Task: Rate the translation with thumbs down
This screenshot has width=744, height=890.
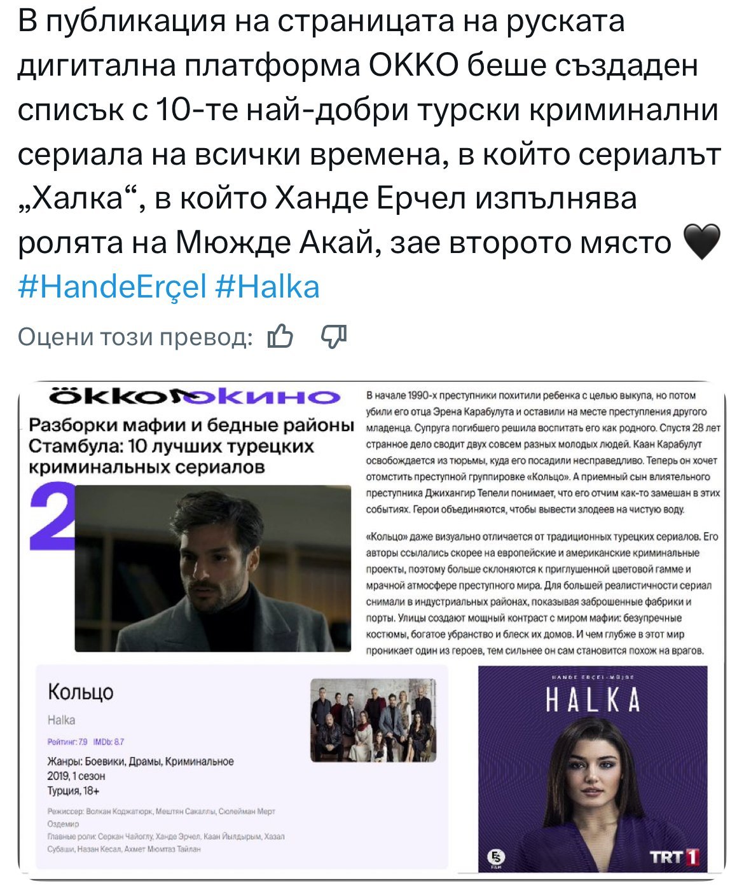Action: pyautogui.click(x=334, y=336)
